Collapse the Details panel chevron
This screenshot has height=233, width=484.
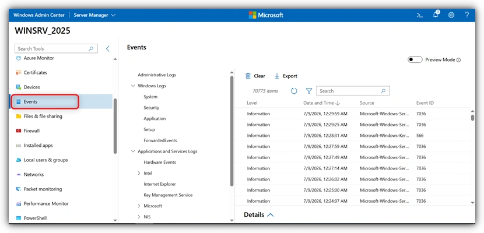(x=270, y=215)
